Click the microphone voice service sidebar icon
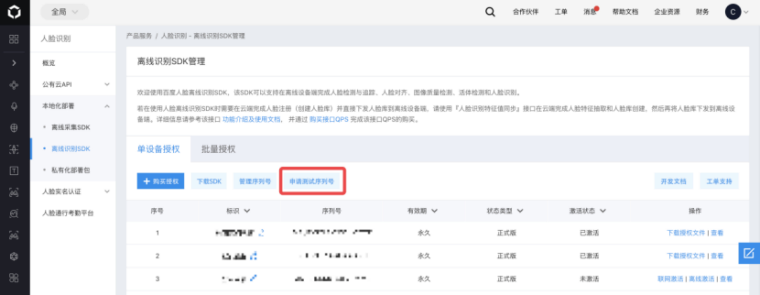Image resolution: width=760 pixels, height=295 pixels. [14, 106]
